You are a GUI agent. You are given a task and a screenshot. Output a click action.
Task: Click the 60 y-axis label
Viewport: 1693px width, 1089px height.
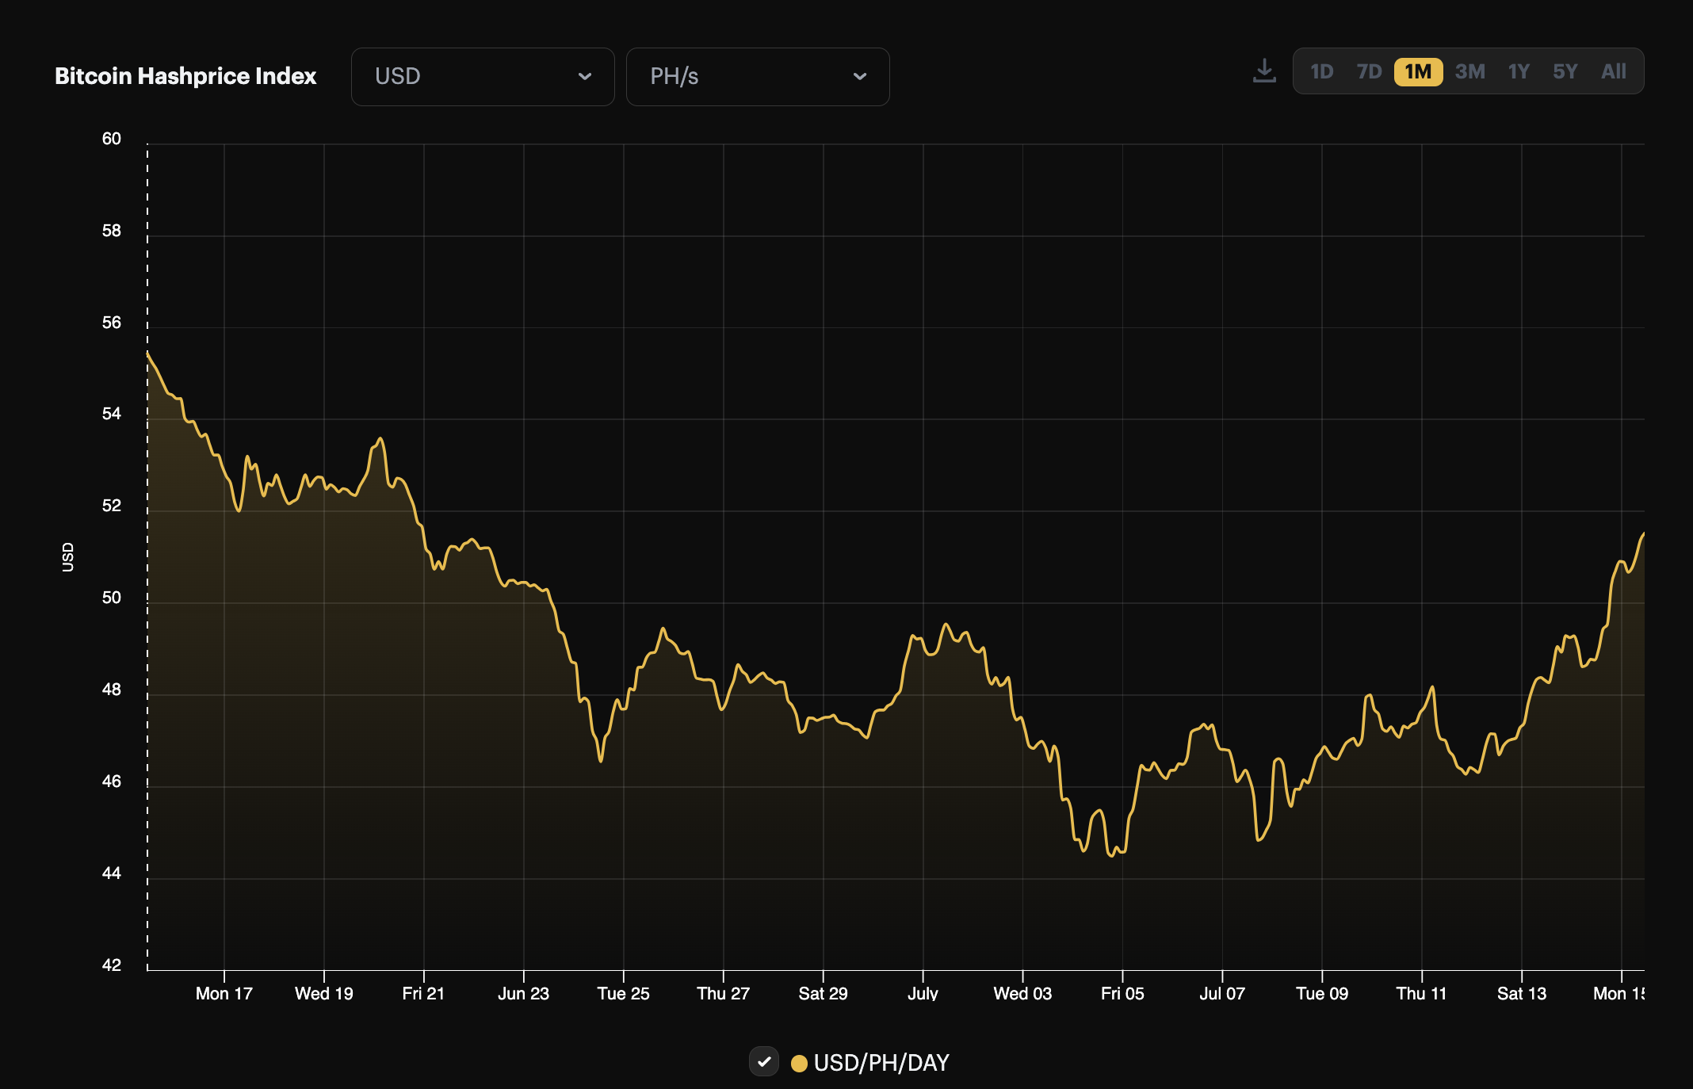click(x=112, y=139)
